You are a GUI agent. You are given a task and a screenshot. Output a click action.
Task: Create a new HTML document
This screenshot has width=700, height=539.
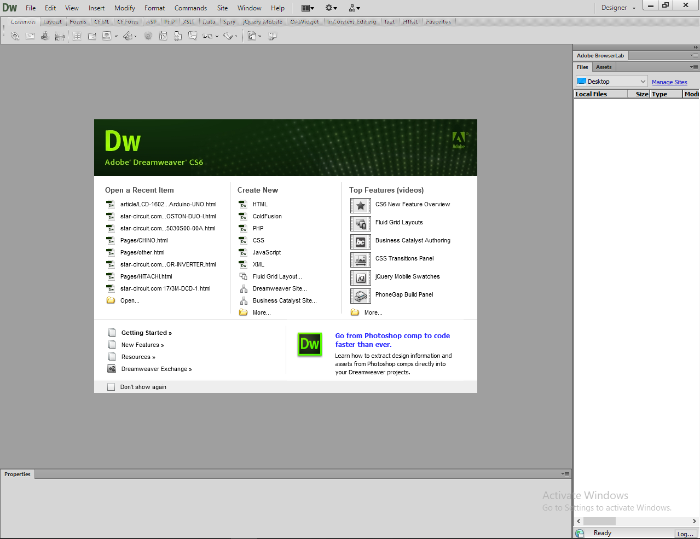[x=260, y=204]
